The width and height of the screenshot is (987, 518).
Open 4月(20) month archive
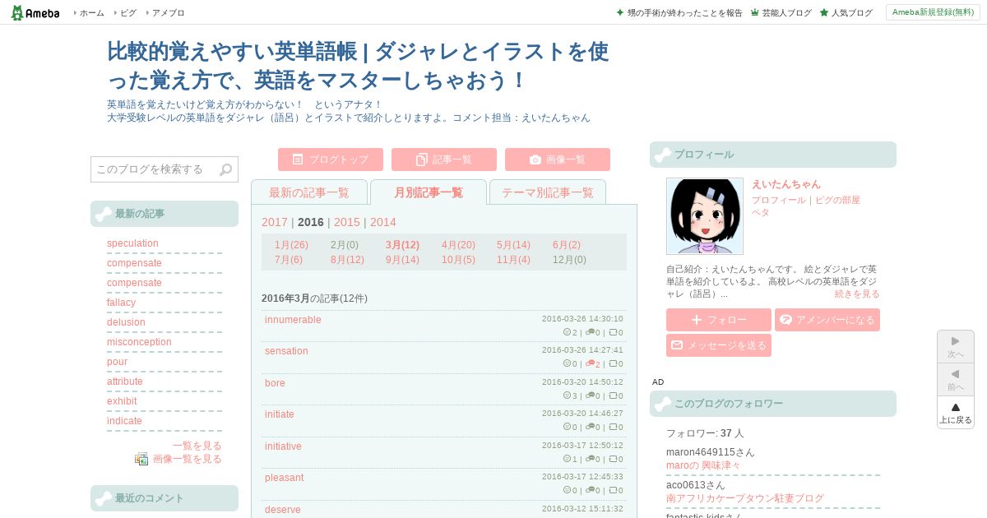tap(458, 245)
